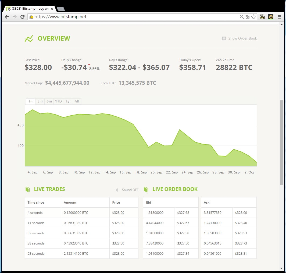
Task: Click the page vertical scrollbar thumb
Action: point(282,142)
